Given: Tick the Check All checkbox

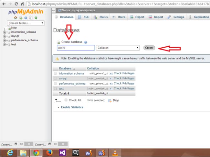Looking at the screenshot, I should coord(66,100).
